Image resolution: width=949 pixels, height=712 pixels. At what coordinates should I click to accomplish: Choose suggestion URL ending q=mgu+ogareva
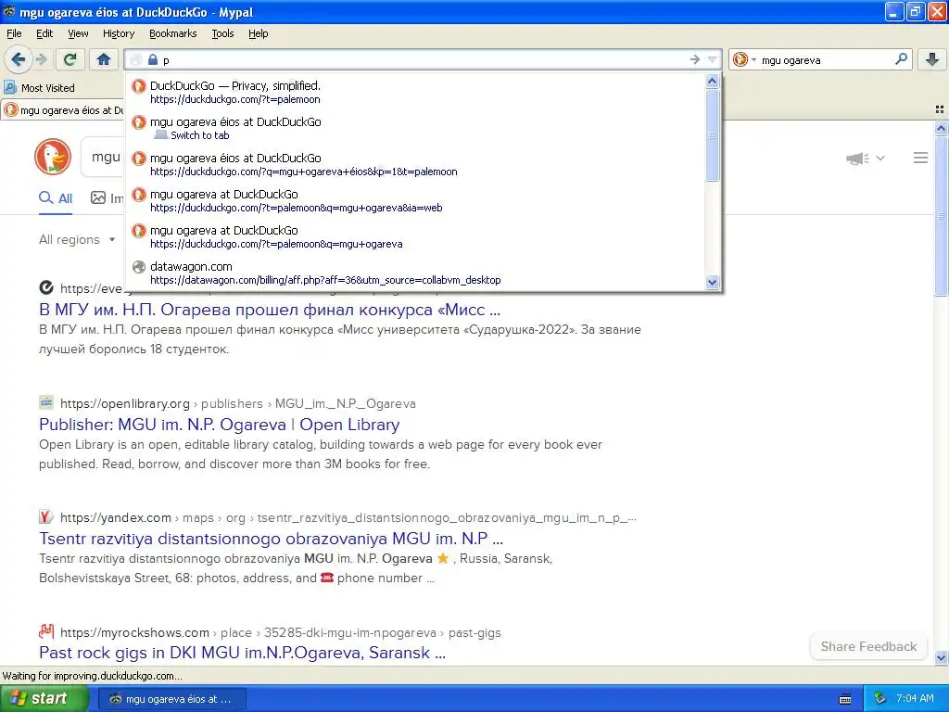point(416,236)
